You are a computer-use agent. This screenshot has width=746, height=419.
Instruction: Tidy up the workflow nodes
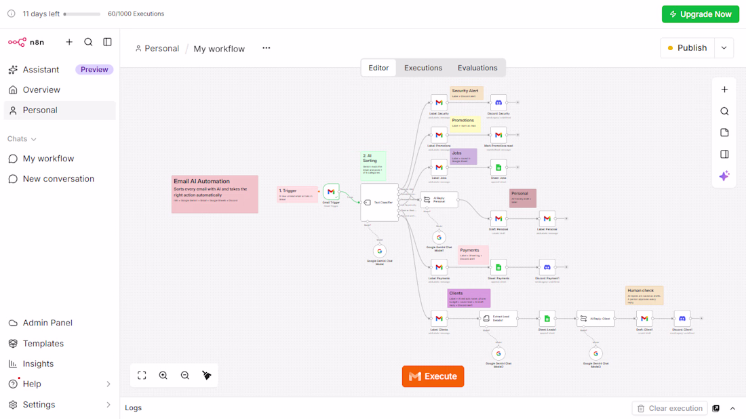coord(206,375)
